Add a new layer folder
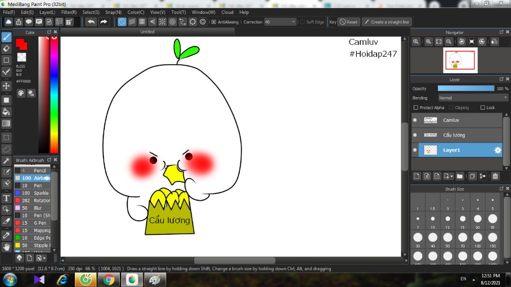Viewport: 511px width, 287px height. [x=460, y=176]
